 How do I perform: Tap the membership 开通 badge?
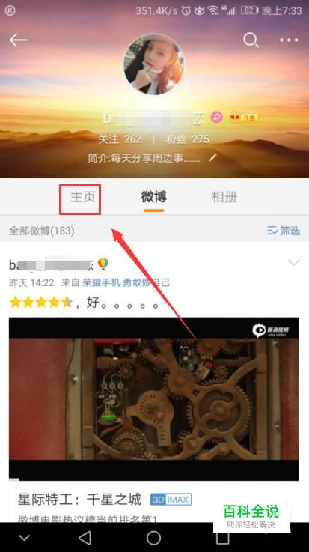coord(244,118)
